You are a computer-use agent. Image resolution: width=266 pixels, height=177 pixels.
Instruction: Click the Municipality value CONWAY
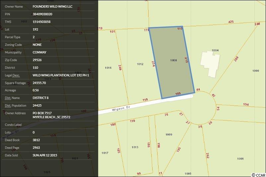tap(39, 52)
